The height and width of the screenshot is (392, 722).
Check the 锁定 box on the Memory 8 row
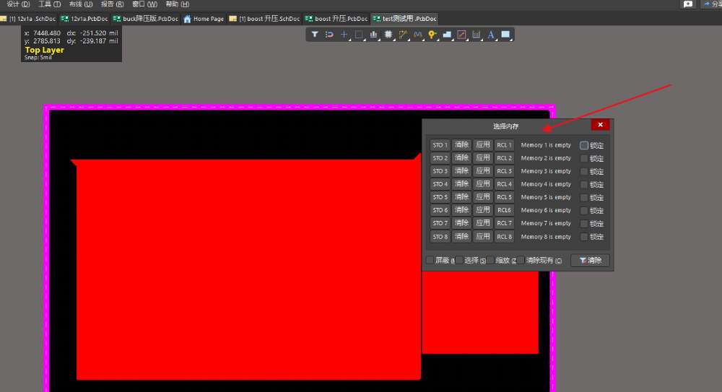[x=584, y=237]
